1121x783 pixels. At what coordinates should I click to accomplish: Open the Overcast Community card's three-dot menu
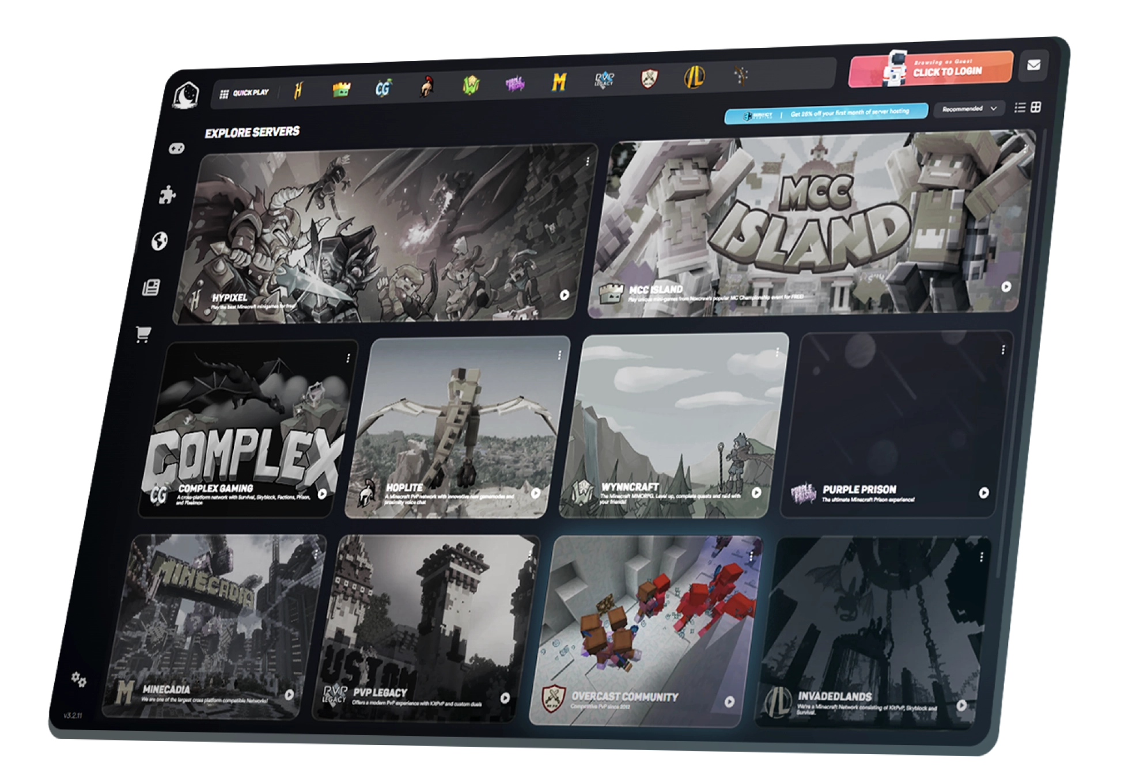[751, 556]
